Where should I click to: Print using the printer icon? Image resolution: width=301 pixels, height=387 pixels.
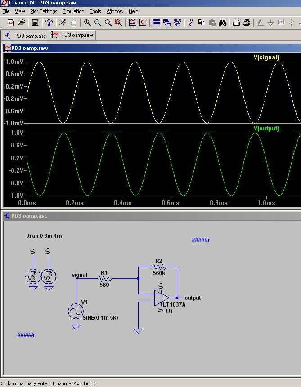(247, 23)
